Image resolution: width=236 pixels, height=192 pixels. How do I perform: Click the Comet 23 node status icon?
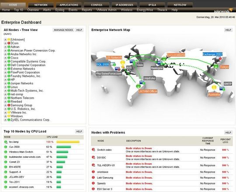[x=6, y=162]
